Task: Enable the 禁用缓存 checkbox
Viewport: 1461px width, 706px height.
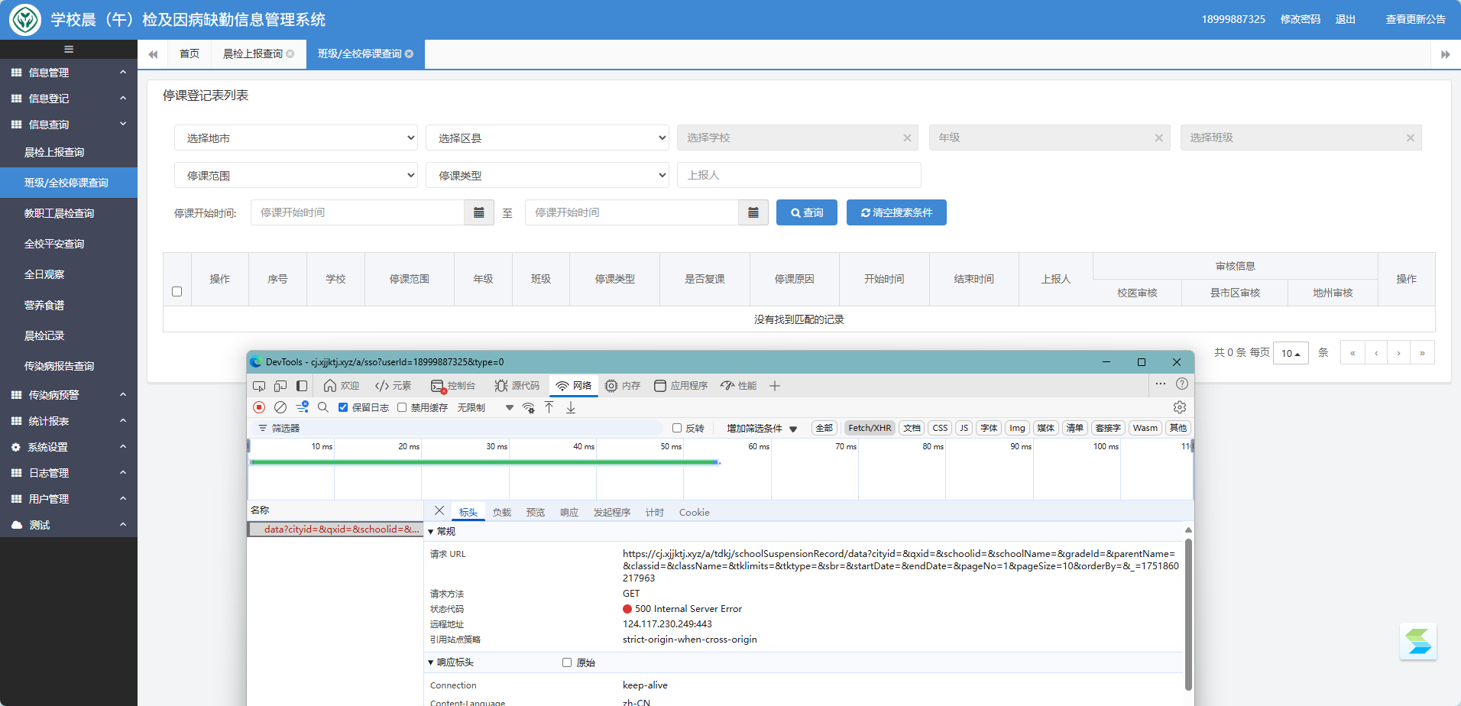Action: tap(402, 408)
